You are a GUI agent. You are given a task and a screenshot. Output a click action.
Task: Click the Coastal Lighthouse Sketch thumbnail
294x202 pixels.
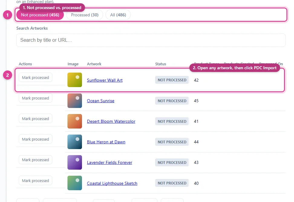click(75, 183)
